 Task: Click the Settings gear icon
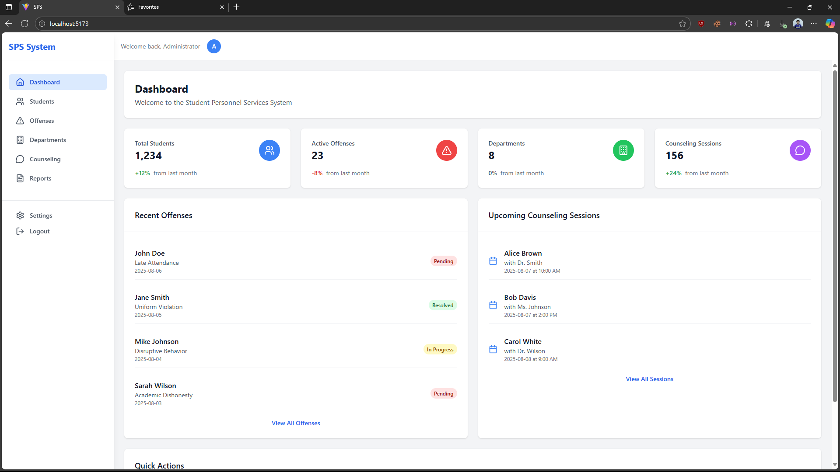point(20,215)
